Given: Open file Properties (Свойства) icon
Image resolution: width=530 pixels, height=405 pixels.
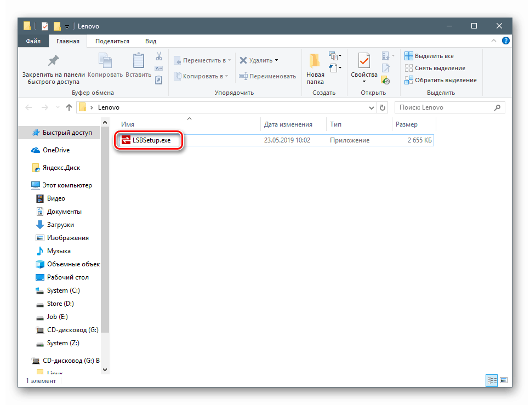Looking at the screenshot, I should [364, 61].
